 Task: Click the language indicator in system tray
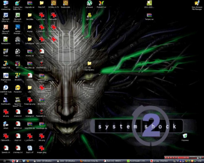175,161
